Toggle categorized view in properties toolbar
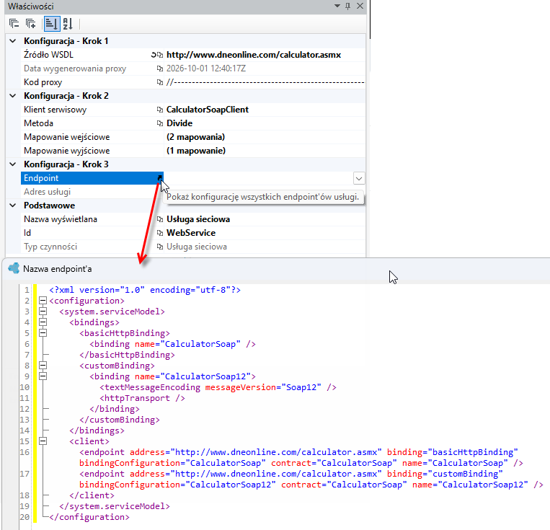Screen dimensions: 550x530 tap(52, 24)
